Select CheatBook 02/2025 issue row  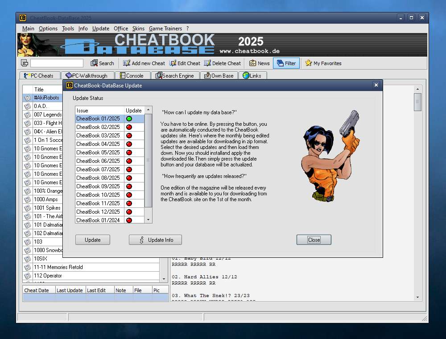(110, 127)
